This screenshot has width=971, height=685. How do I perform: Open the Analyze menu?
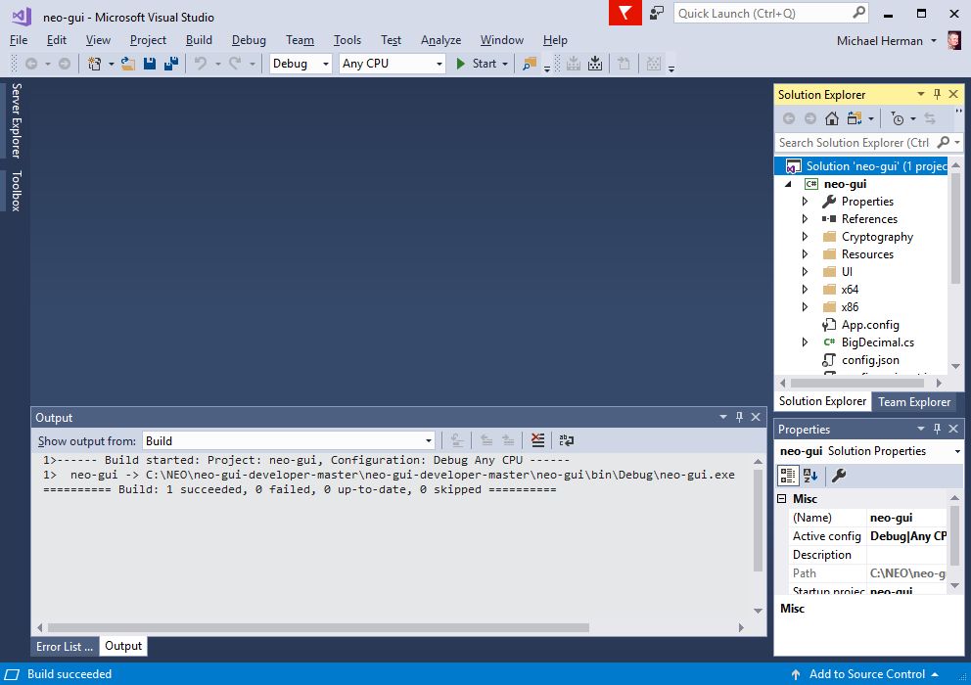(440, 40)
